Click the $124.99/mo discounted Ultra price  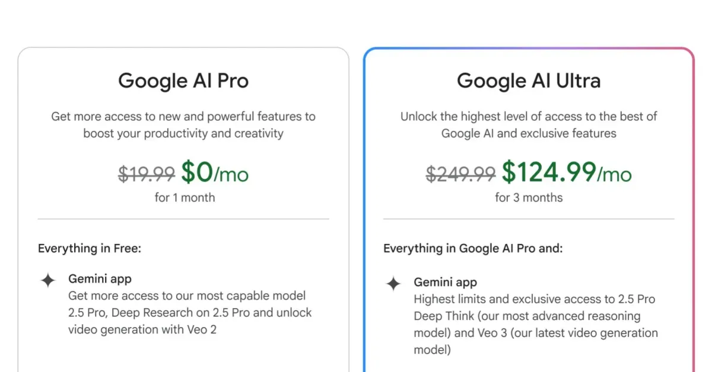coord(567,172)
